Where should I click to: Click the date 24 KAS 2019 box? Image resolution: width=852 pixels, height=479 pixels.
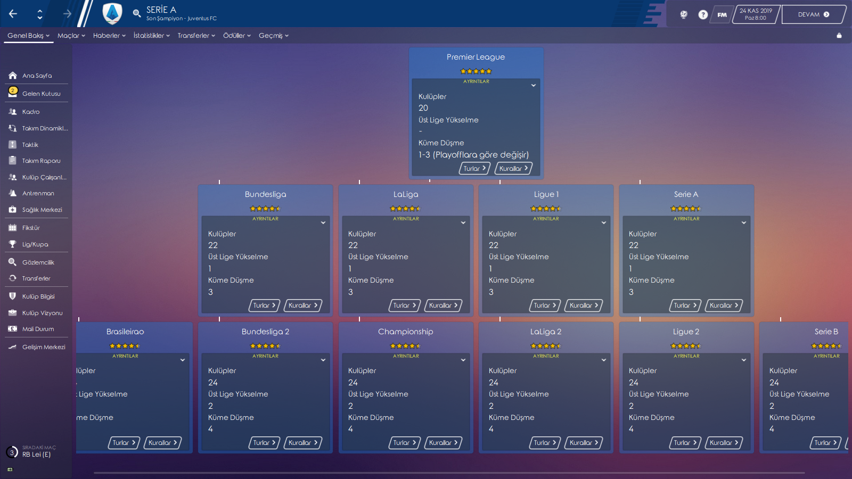tap(756, 14)
